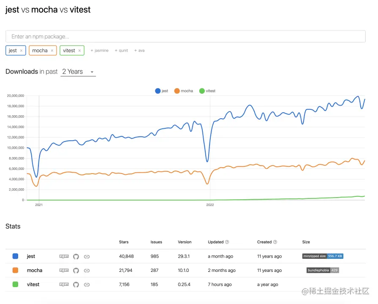The width and height of the screenshot is (378, 304).
Task: Click the help icon beside Created
Action: (x=275, y=242)
